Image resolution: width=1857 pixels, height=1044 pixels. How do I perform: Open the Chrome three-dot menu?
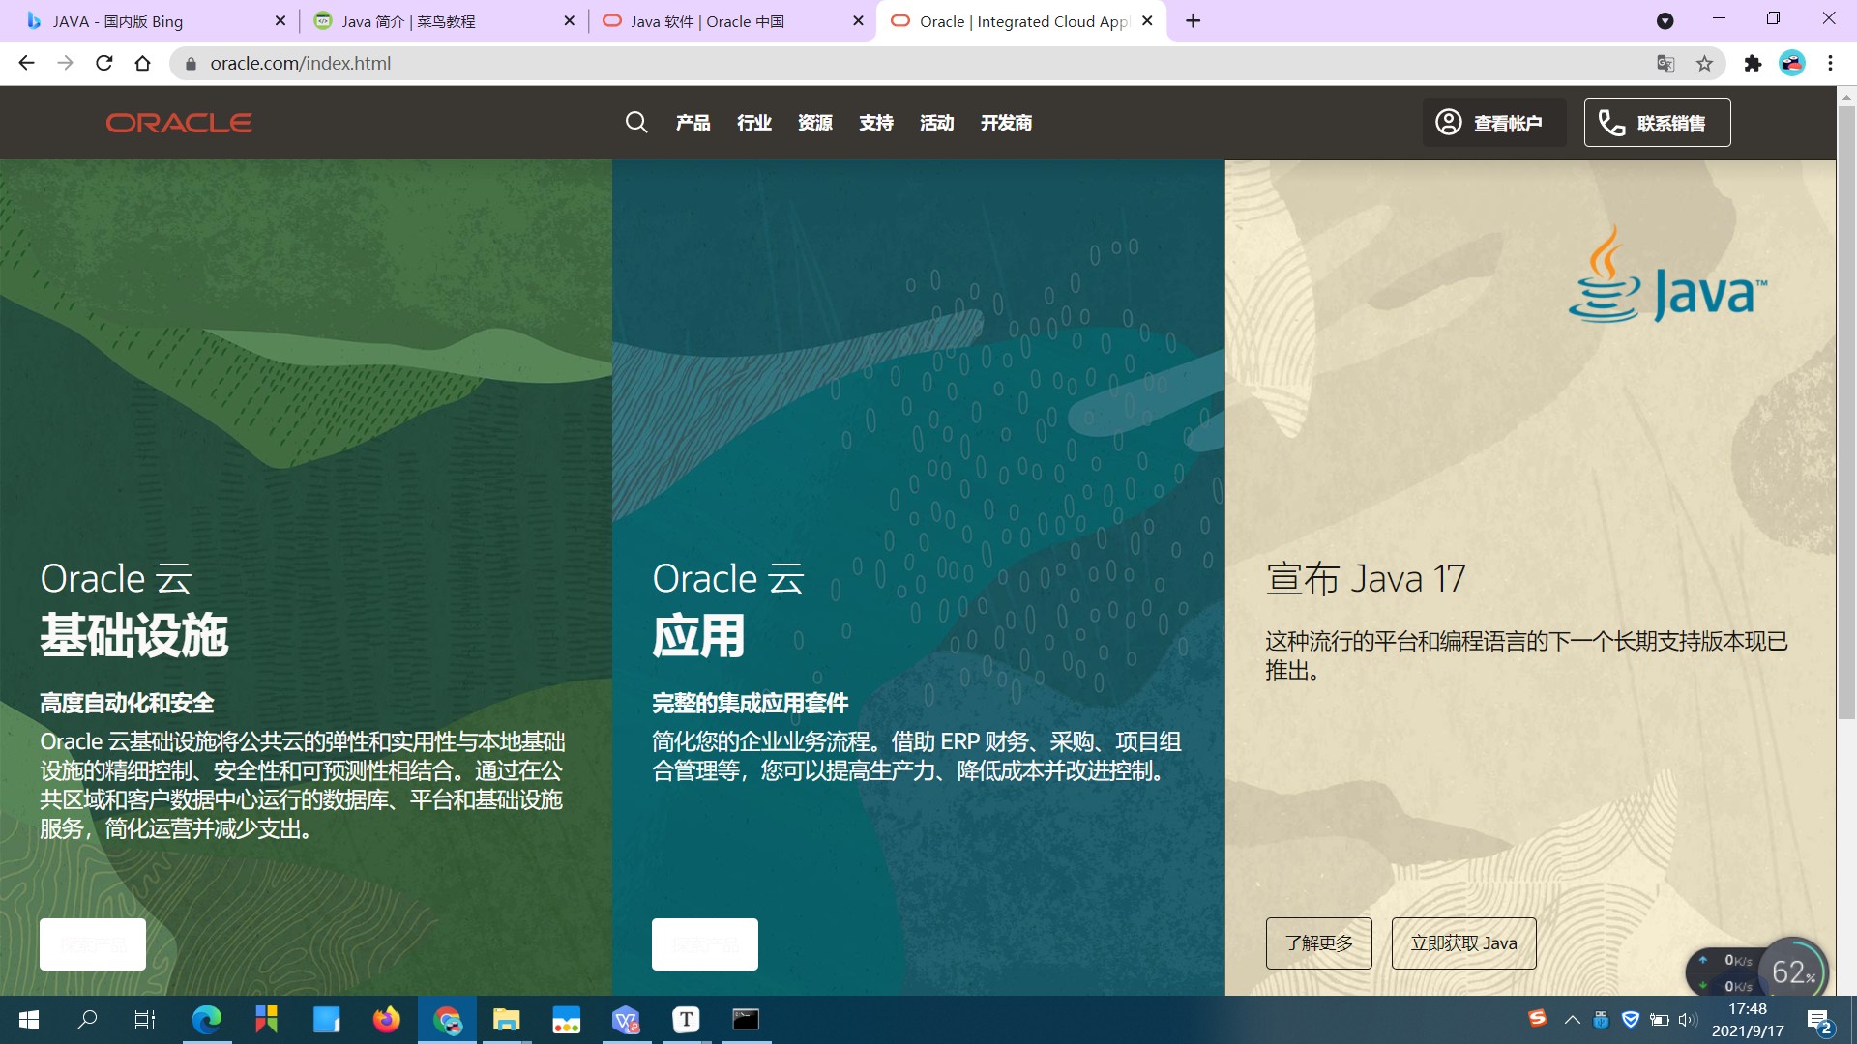(1830, 63)
